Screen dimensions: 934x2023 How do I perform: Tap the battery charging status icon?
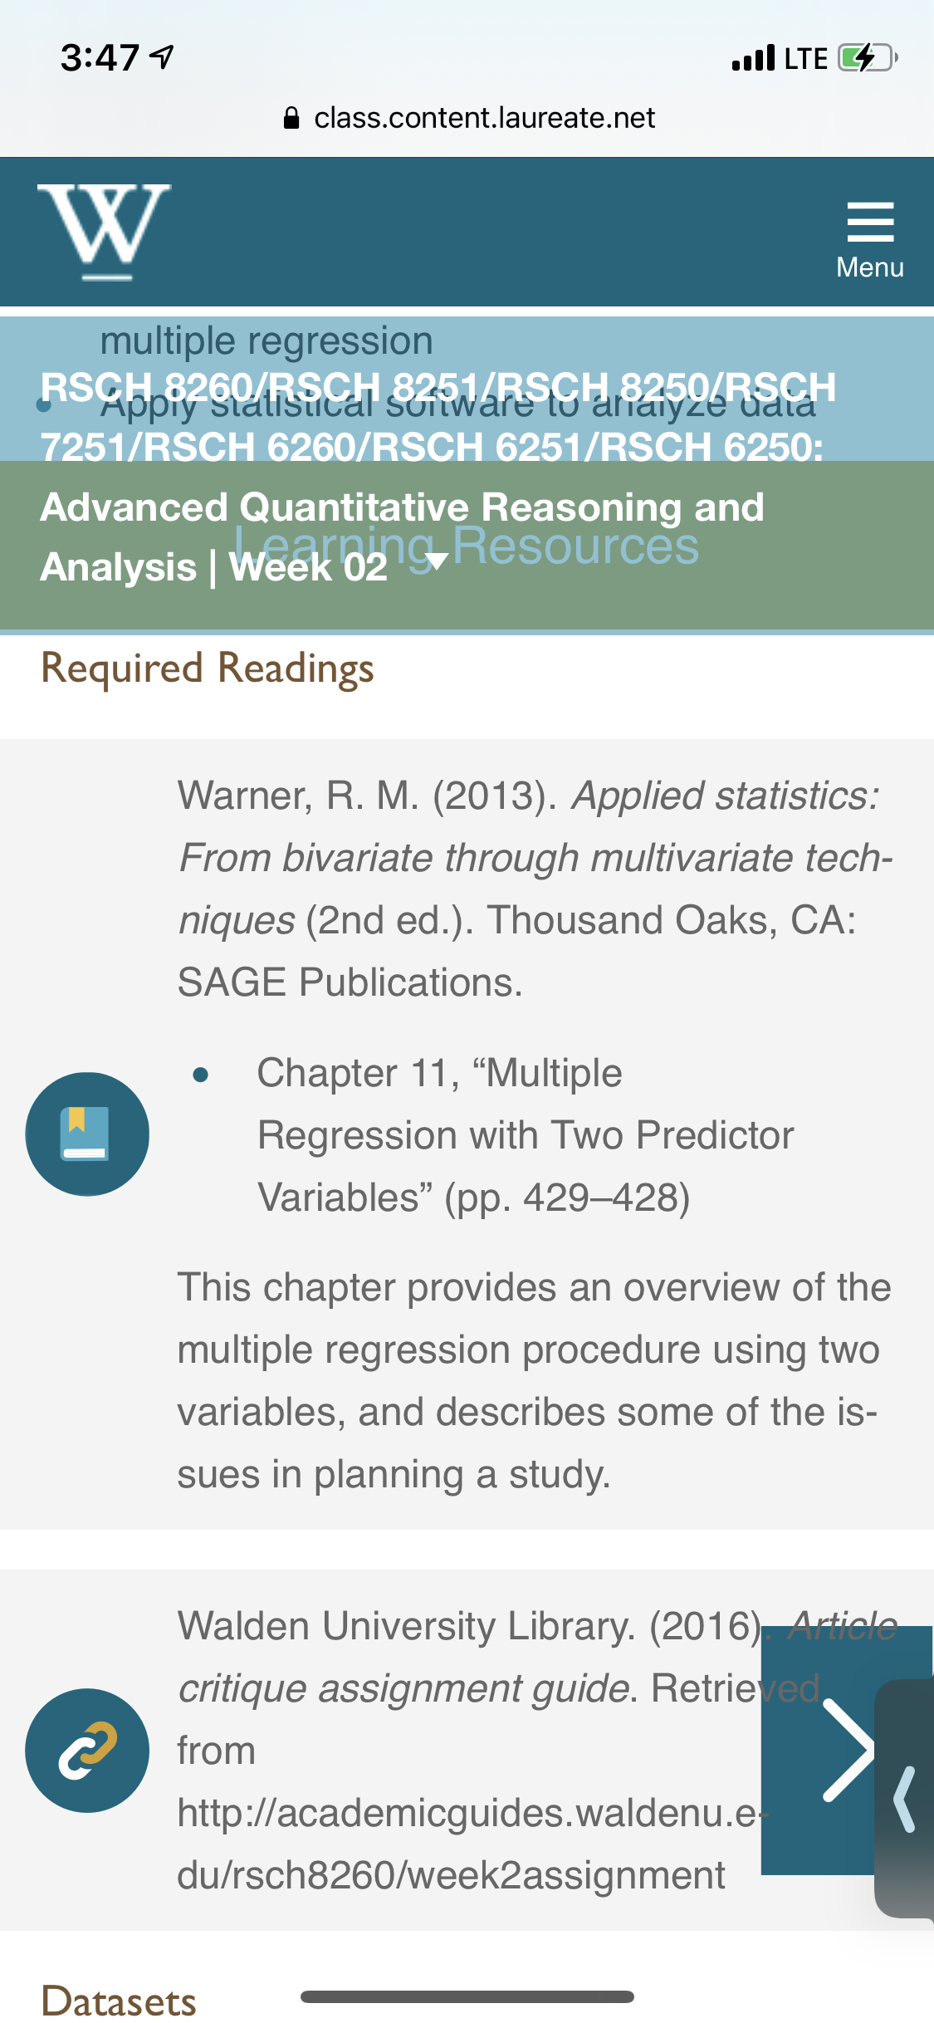868,58
